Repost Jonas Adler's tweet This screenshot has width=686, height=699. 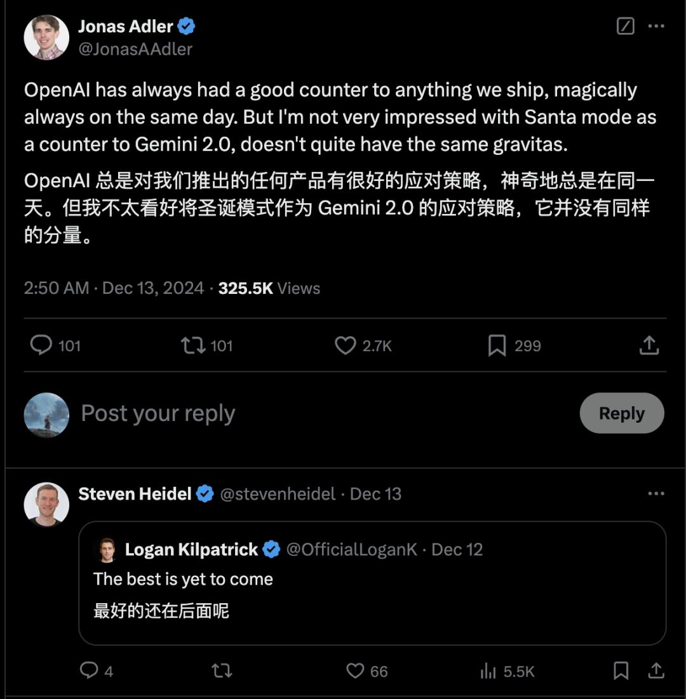pos(192,345)
